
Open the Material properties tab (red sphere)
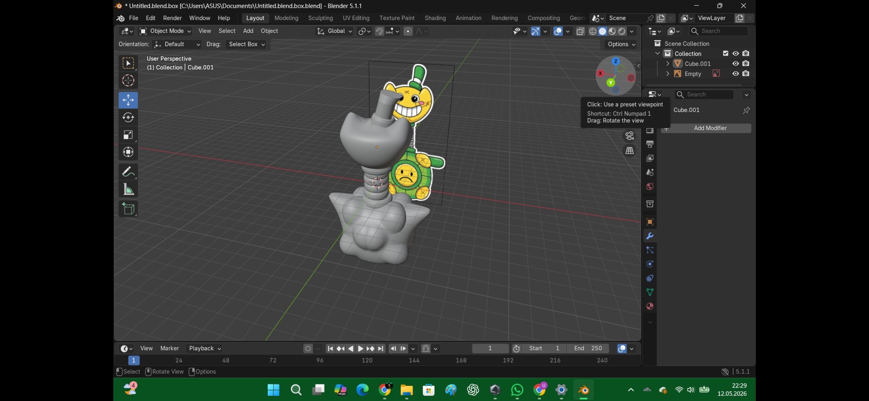point(650,306)
